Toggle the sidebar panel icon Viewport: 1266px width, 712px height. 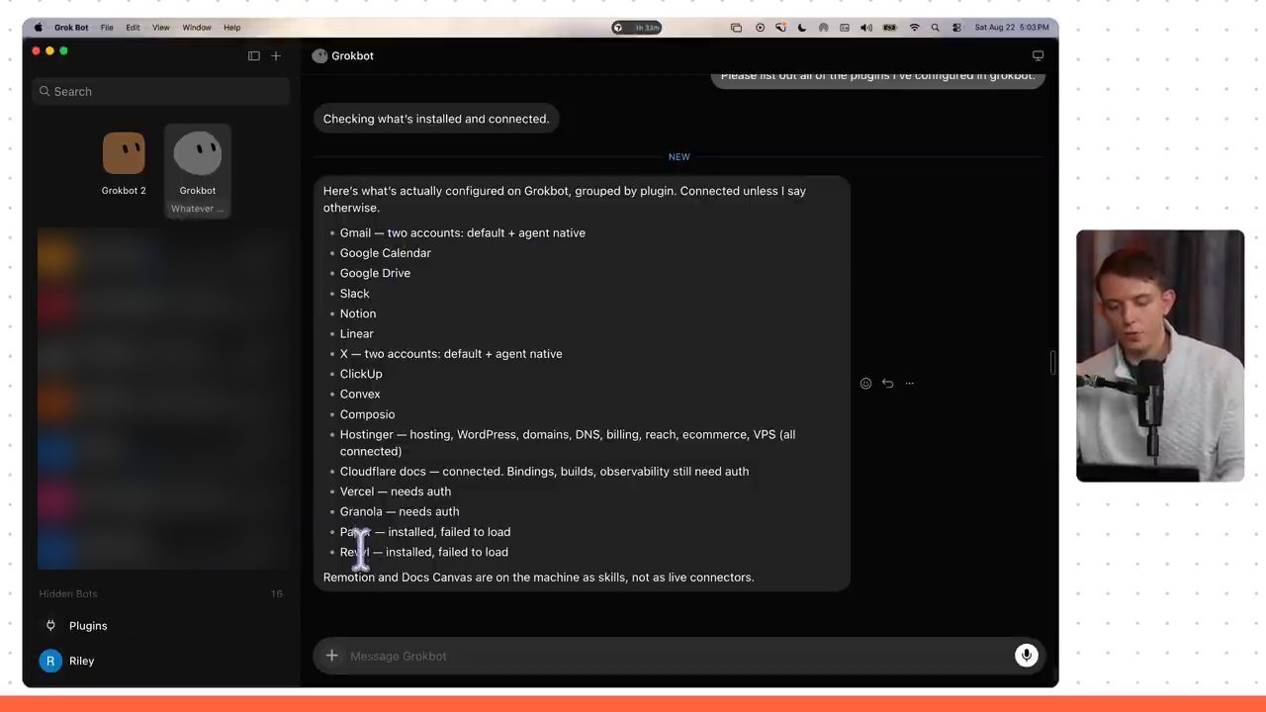click(x=254, y=56)
